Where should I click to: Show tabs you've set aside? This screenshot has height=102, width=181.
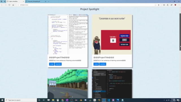(x=1, y=1)
